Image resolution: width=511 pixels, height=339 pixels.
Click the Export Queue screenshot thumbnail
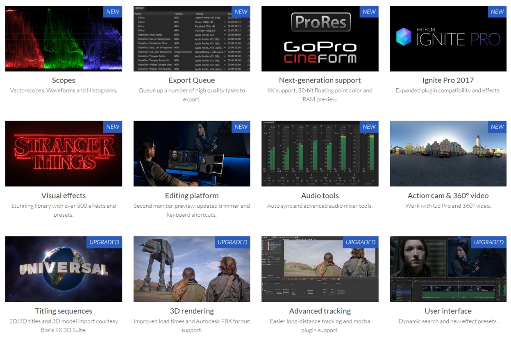coord(192,38)
